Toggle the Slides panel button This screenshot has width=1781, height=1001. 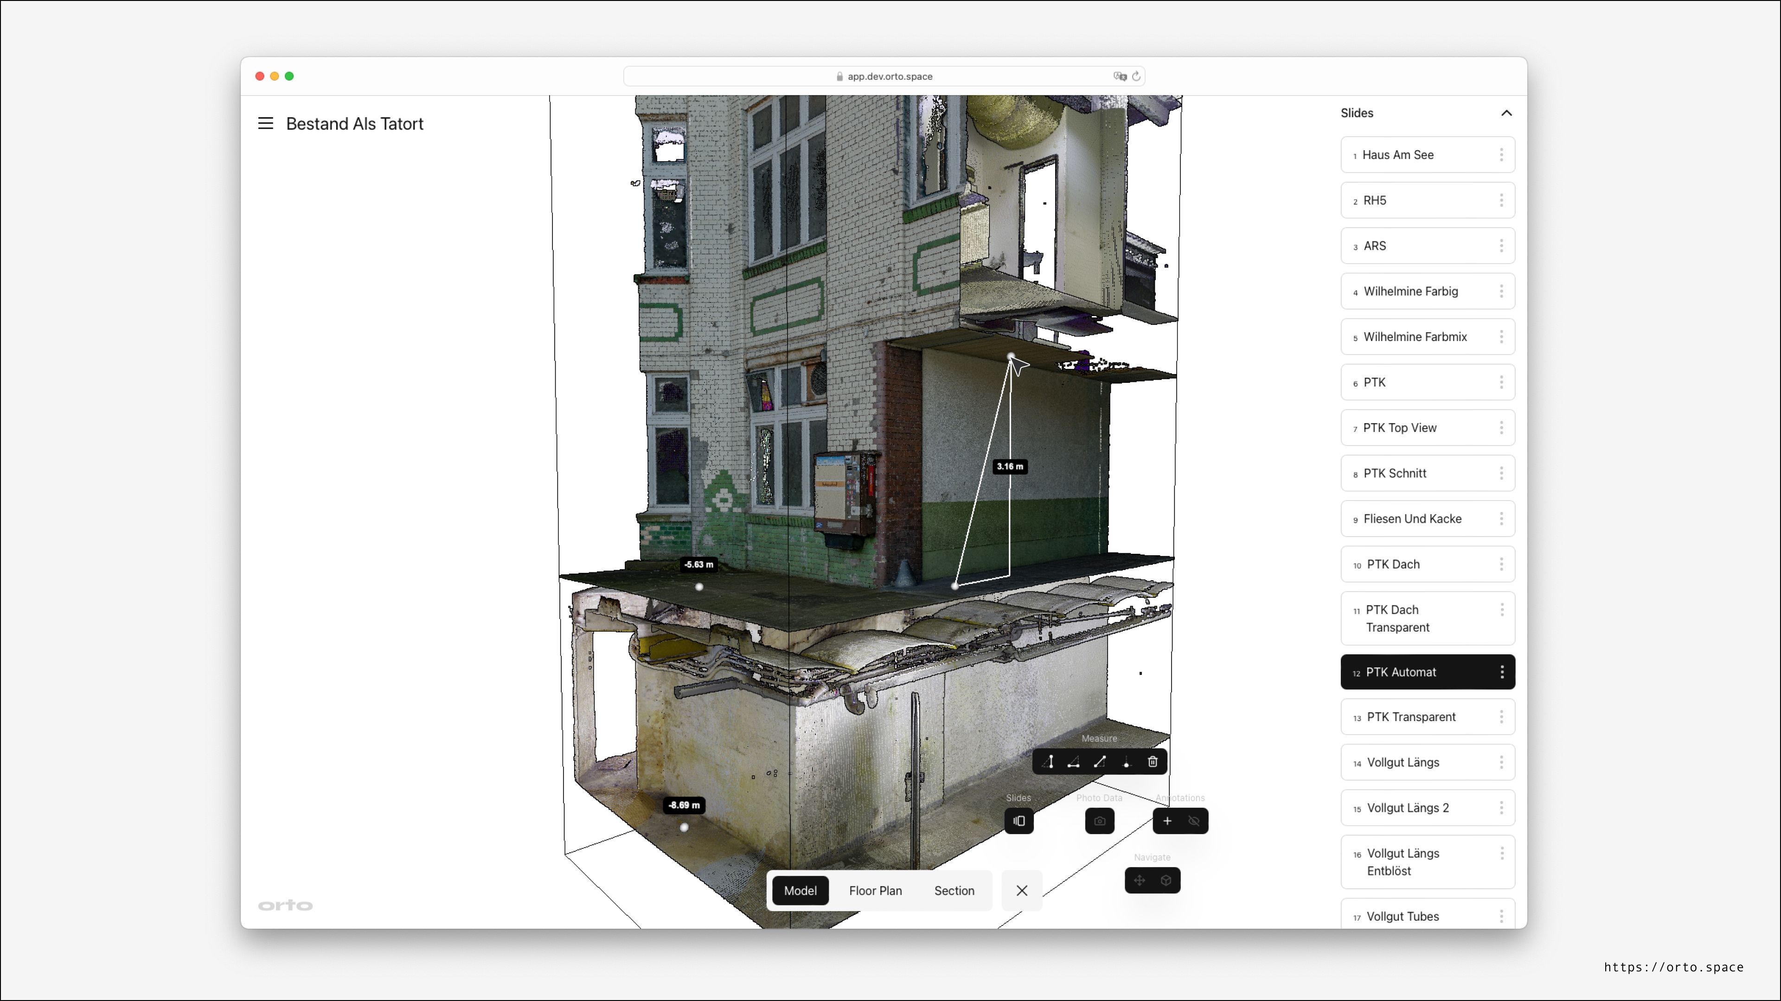(1019, 821)
